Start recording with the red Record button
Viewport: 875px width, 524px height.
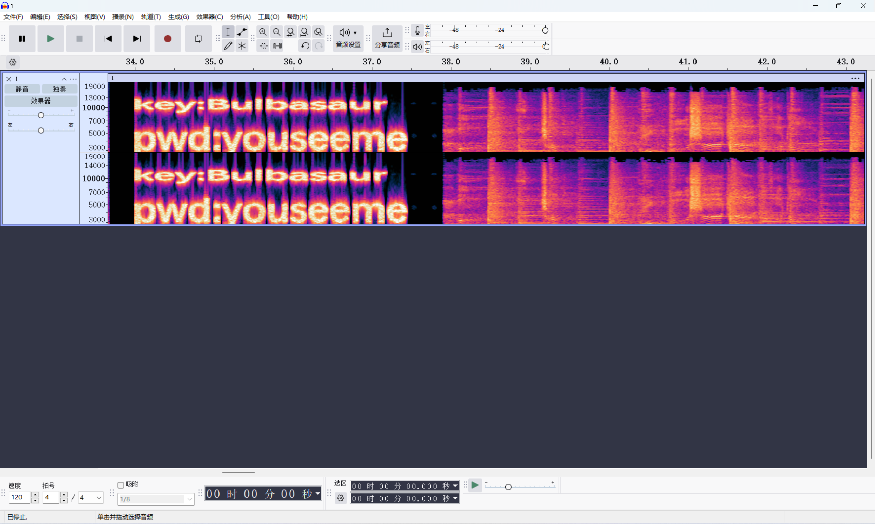[168, 39]
